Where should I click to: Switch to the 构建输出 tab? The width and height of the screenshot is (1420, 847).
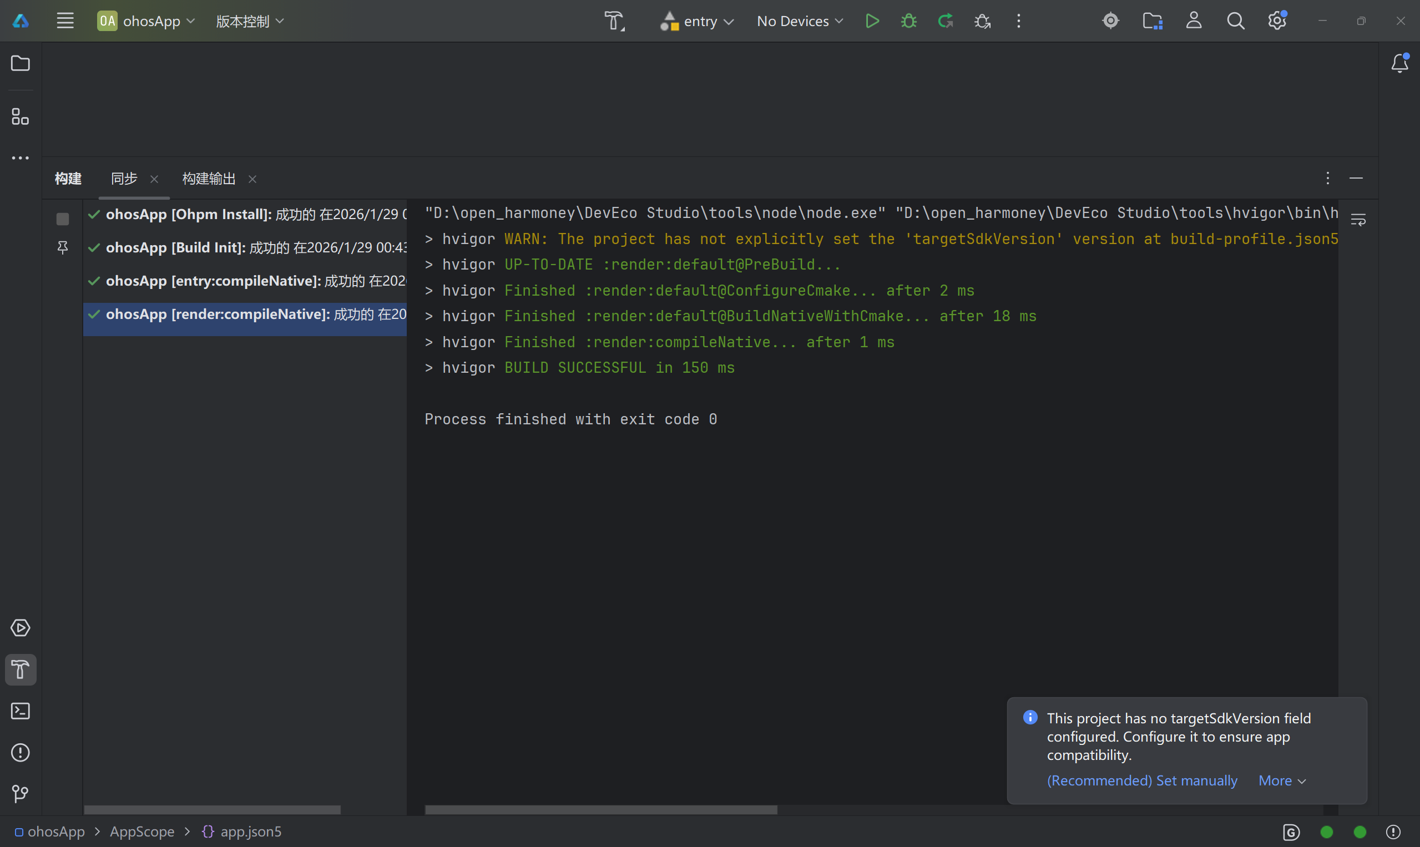click(209, 179)
